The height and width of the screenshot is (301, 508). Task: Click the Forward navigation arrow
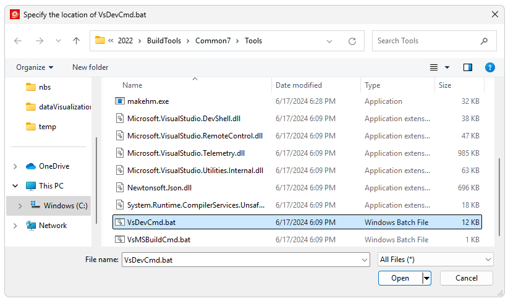(x=39, y=41)
